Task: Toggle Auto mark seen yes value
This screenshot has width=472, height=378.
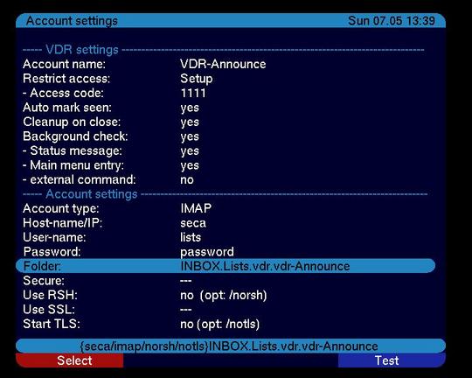Action: 190,108
